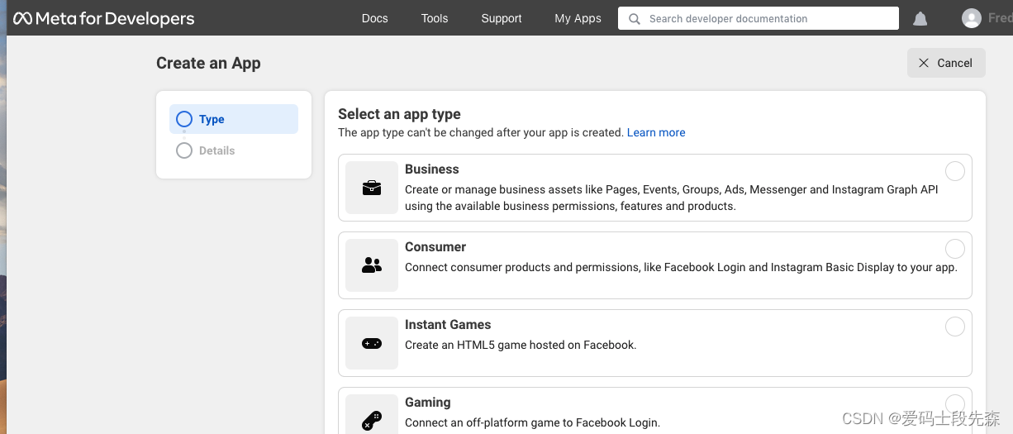The image size is (1013, 434).
Task: Open the Support menu
Action: (x=502, y=18)
